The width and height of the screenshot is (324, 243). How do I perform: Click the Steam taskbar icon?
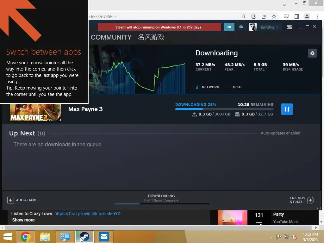[84, 237]
